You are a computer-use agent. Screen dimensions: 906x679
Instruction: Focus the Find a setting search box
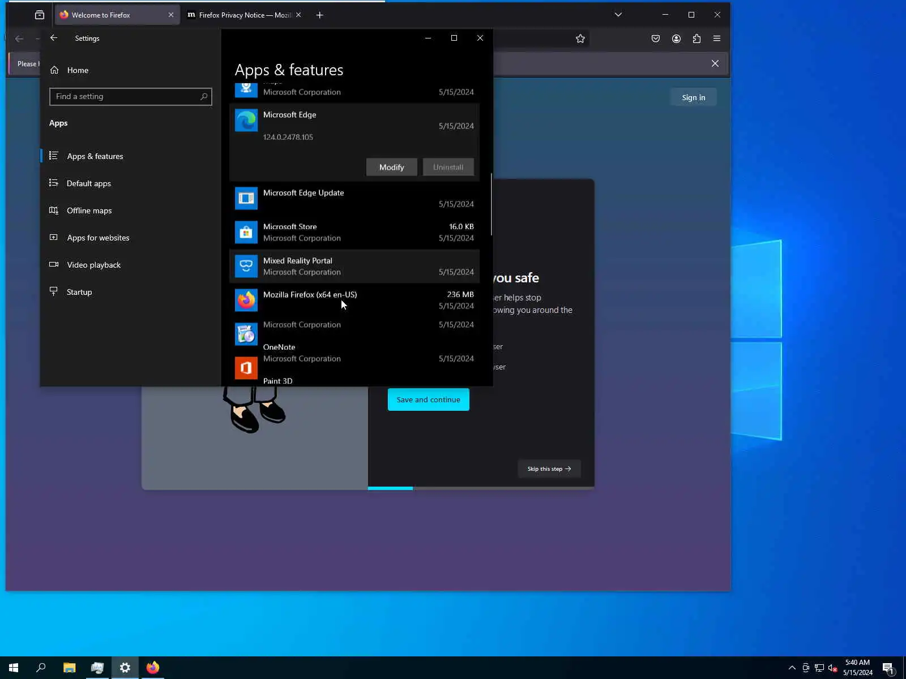tap(131, 97)
